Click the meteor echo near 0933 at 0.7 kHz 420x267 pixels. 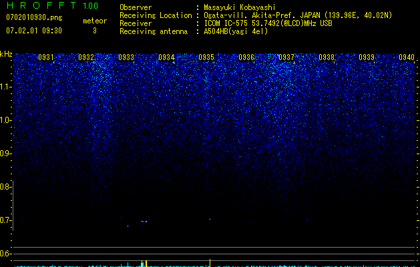(144, 222)
